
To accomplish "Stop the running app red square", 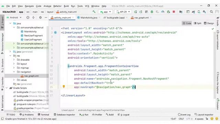I will (x=174, y=12).
